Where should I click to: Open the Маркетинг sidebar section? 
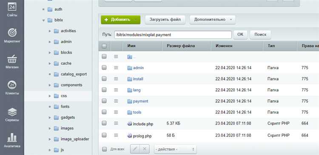[x=12, y=36]
